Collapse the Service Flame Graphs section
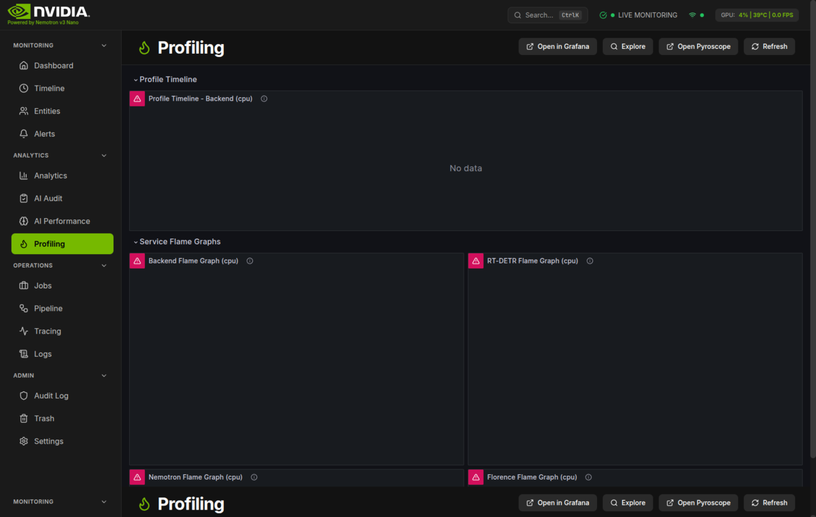816x517 pixels. 135,241
